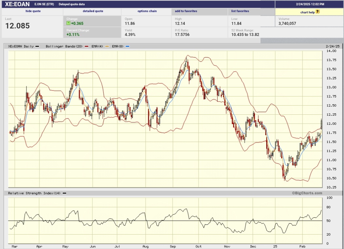Click the black XE:EOAN Daily legend swatch
344x249 pixels.
pos(37,46)
